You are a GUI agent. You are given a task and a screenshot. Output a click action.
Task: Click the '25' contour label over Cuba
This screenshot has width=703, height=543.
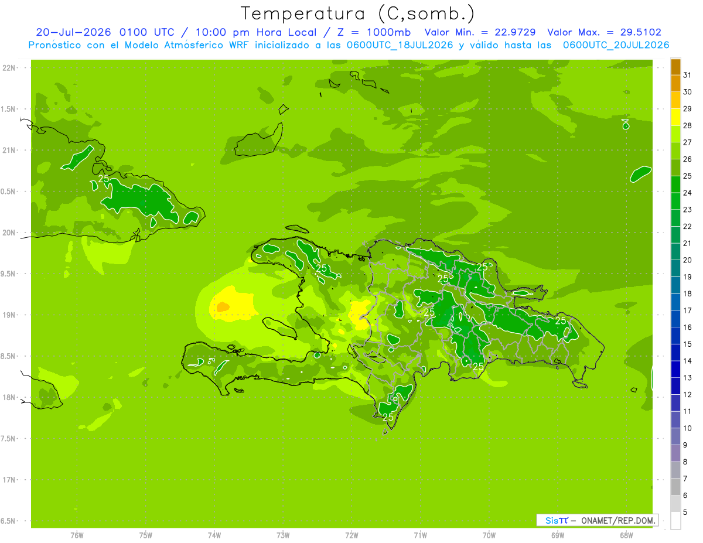click(x=104, y=179)
